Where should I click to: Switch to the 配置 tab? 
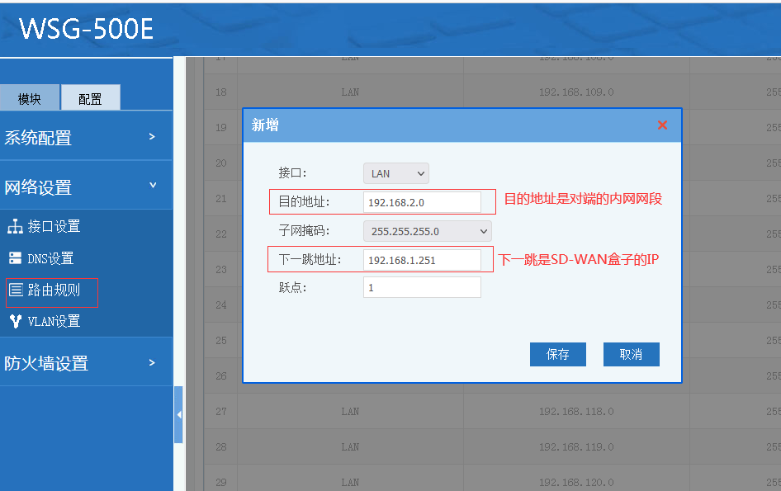(90, 99)
